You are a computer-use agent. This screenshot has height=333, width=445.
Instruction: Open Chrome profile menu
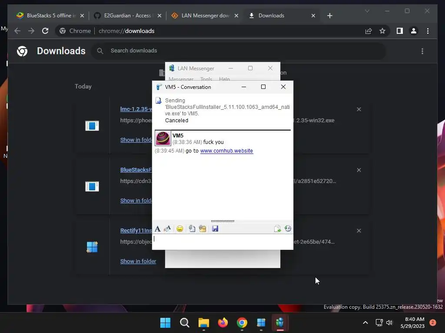(414, 31)
